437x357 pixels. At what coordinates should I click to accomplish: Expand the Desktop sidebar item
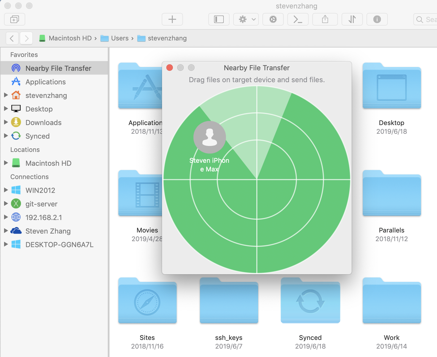[6, 109]
